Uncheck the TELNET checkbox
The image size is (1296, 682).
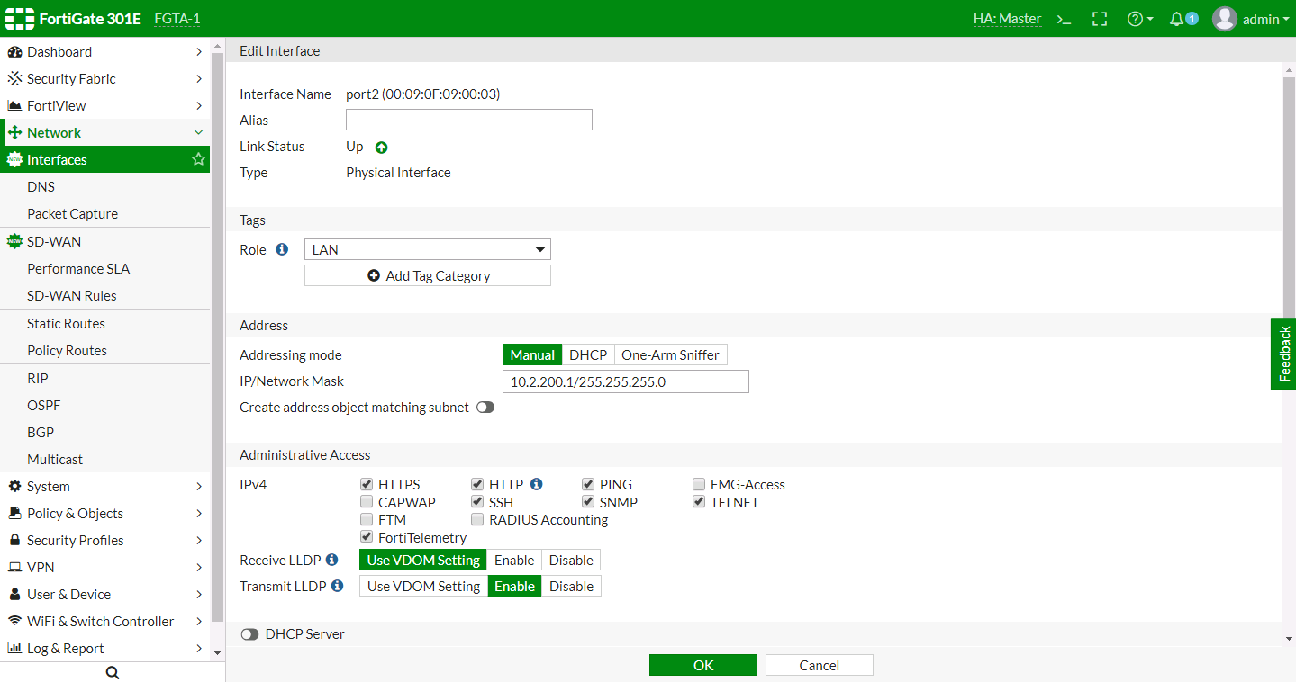(699, 502)
